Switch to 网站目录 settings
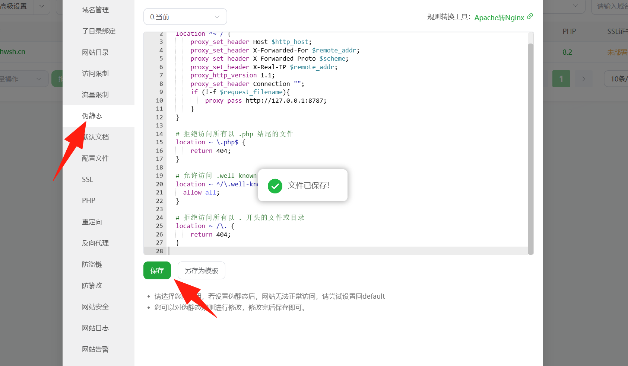 [95, 52]
